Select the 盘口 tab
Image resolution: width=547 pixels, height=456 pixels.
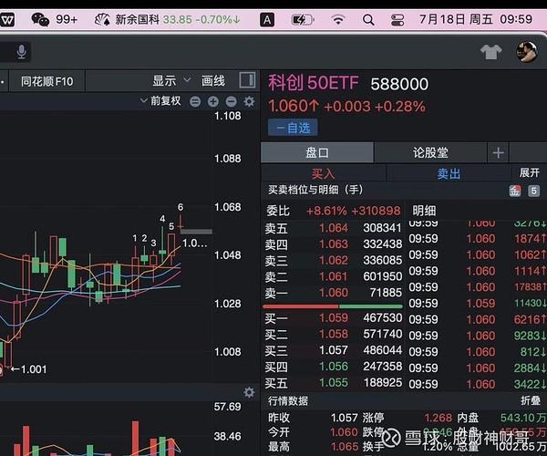(x=316, y=152)
